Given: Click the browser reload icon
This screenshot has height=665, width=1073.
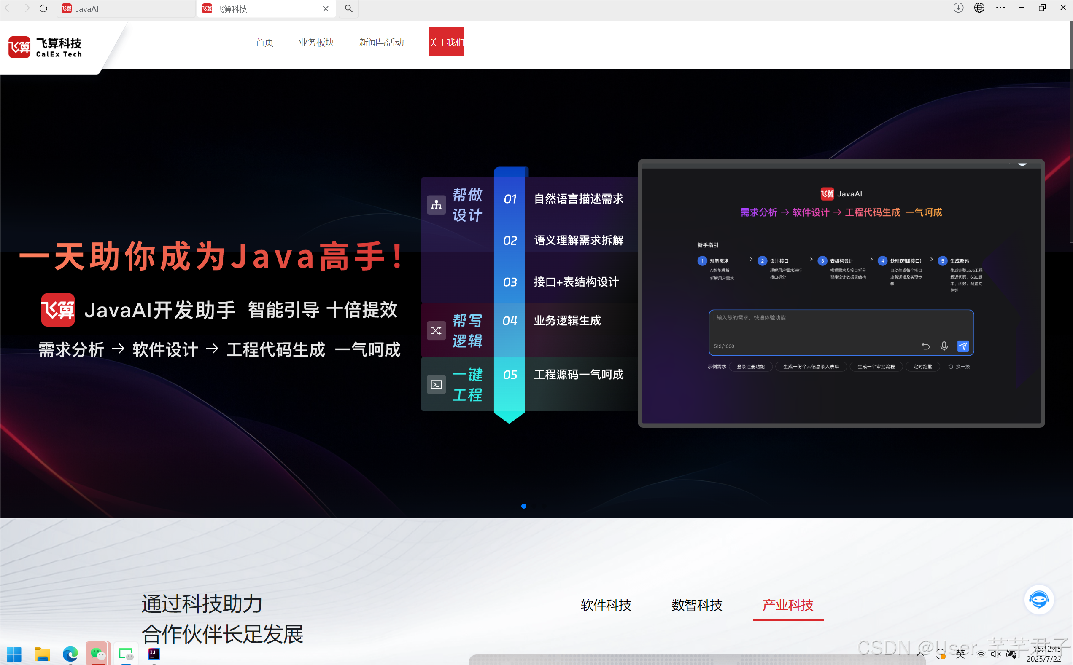Looking at the screenshot, I should (43, 8).
